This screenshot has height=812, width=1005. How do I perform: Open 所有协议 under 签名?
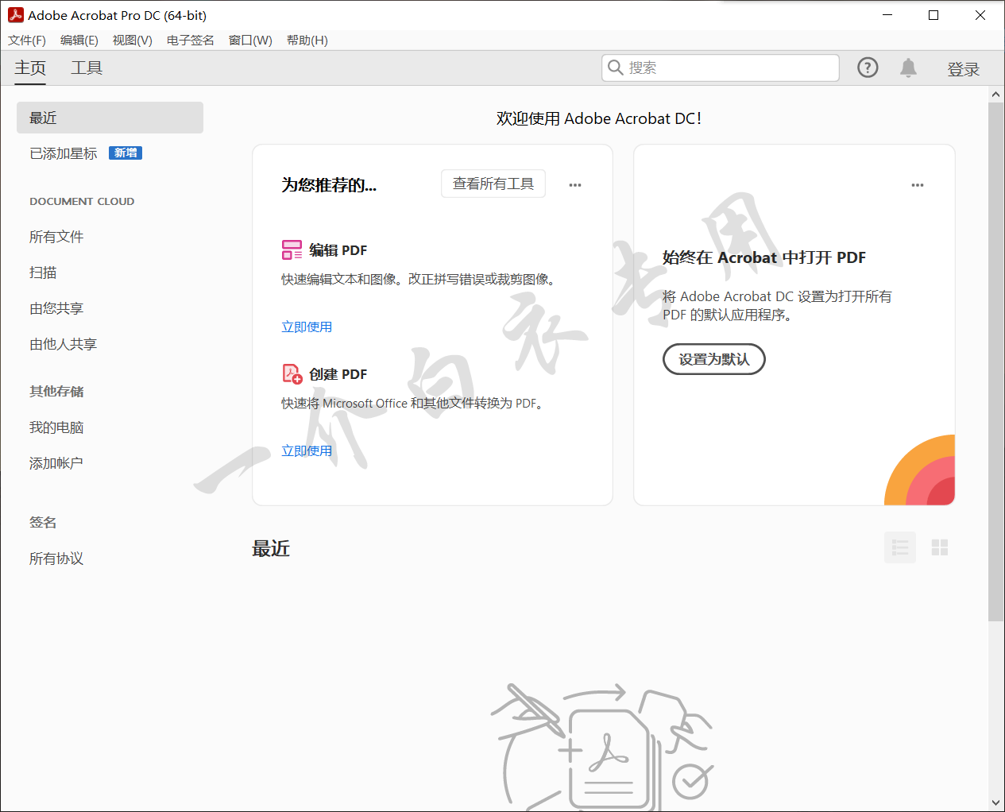56,559
